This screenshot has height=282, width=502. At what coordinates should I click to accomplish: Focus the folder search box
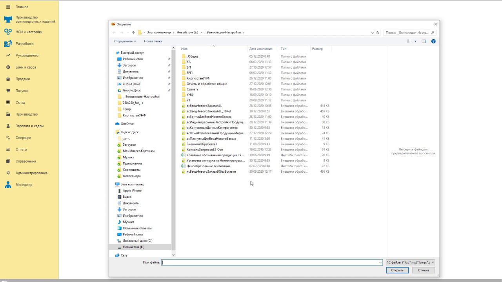(x=407, y=33)
